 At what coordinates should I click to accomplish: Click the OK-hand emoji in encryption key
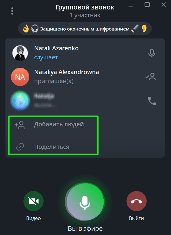[x=26, y=29]
